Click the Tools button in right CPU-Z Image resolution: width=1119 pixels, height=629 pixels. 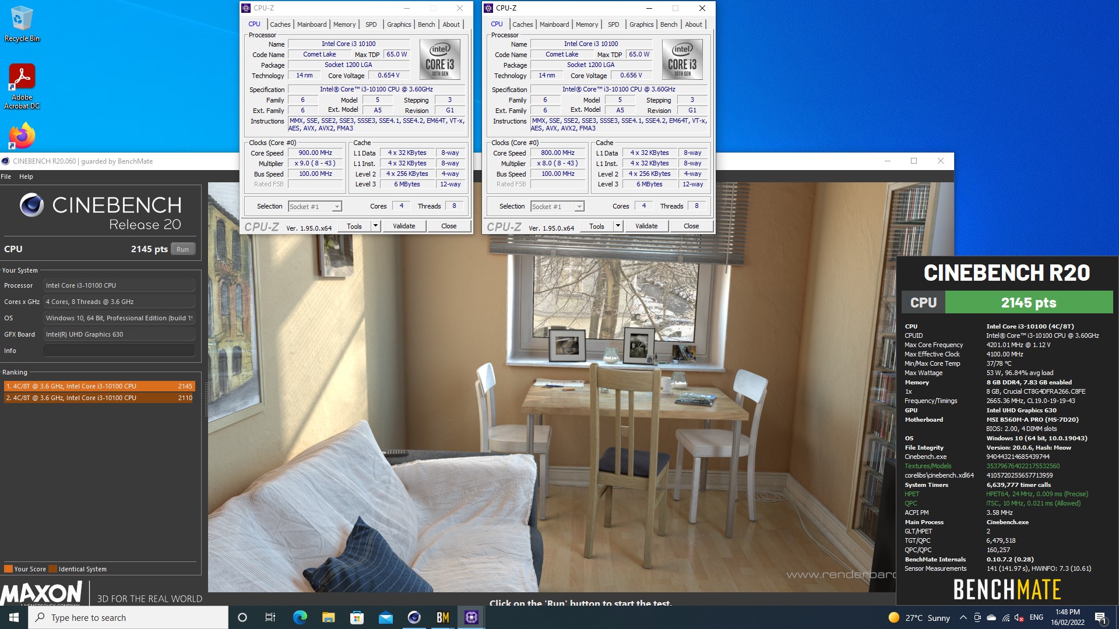pyautogui.click(x=597, y=226)
